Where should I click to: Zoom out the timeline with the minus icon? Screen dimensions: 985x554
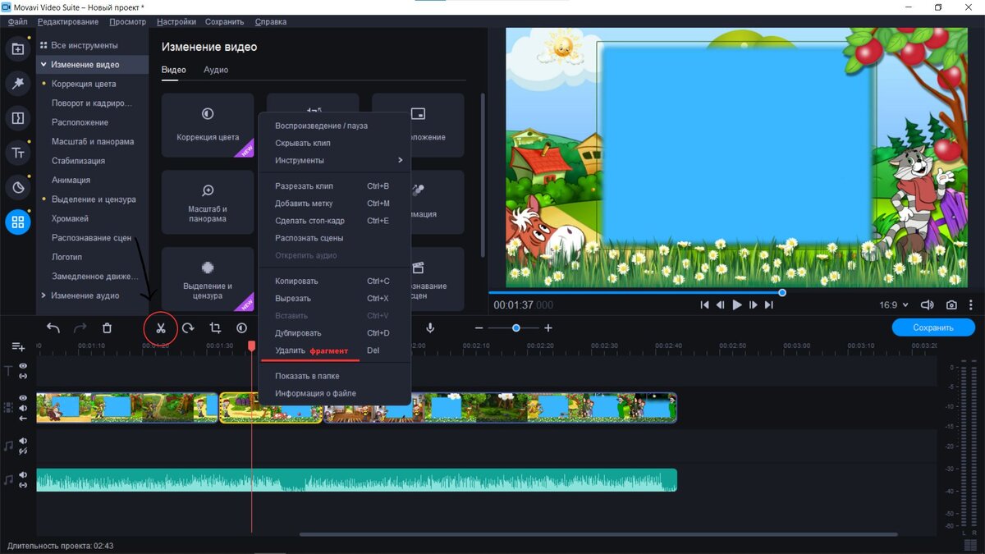pos(479,328)
